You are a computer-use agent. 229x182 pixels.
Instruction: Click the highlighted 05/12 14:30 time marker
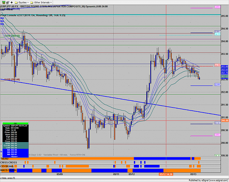[166, 174]
